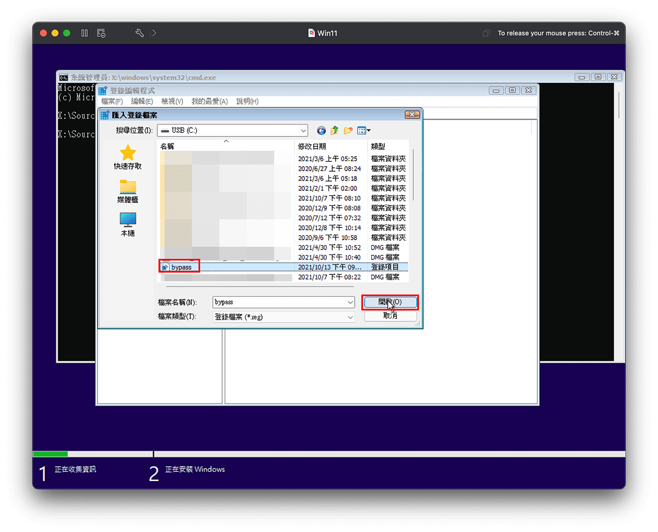Open the 檔案(F) menu
The image size is (658, 532).
[x=112, y=101]
